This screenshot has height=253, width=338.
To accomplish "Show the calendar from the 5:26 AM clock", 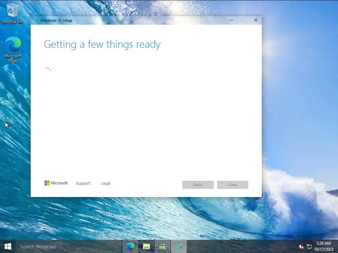I will point(323,243).
